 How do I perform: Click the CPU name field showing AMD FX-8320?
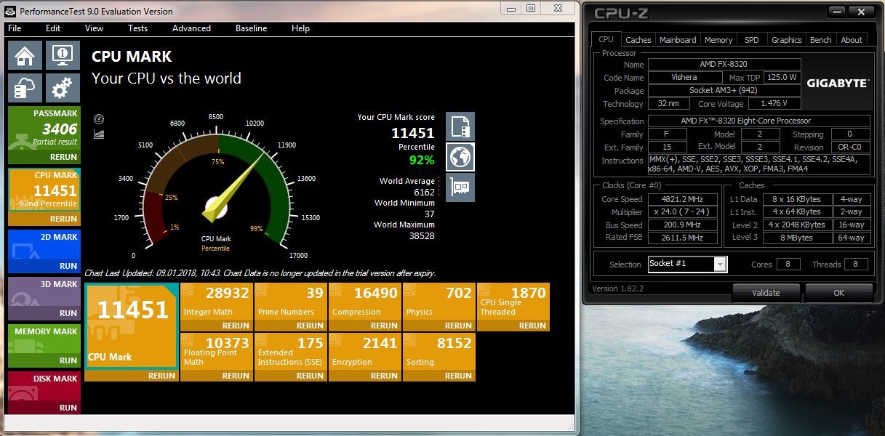pyautogui.click(x=724, y=65)
